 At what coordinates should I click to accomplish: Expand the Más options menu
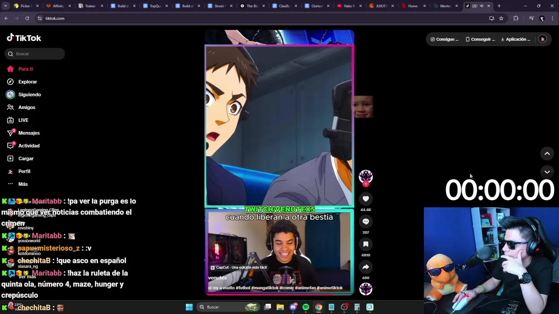click(17, 184)
